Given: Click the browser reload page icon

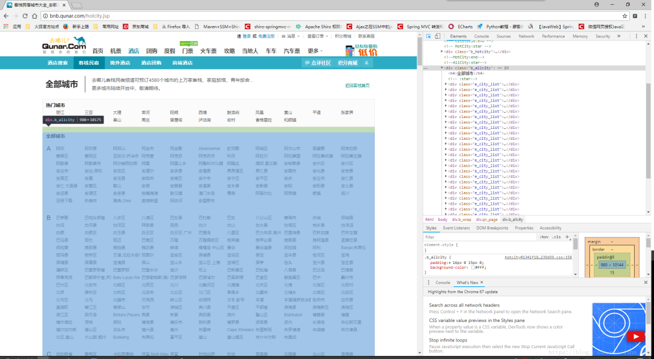Looking at the screenshot, I should point(25,16).
